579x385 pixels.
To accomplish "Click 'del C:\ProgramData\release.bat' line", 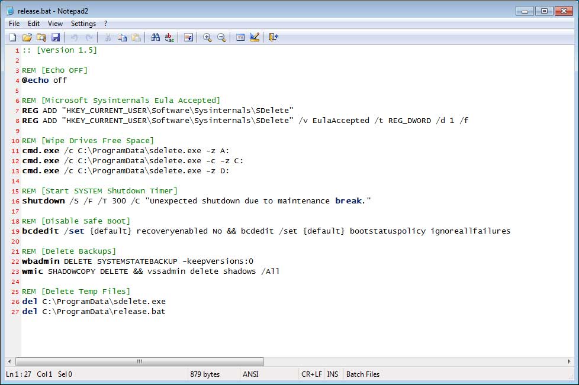I will click(x=94, y=312).
